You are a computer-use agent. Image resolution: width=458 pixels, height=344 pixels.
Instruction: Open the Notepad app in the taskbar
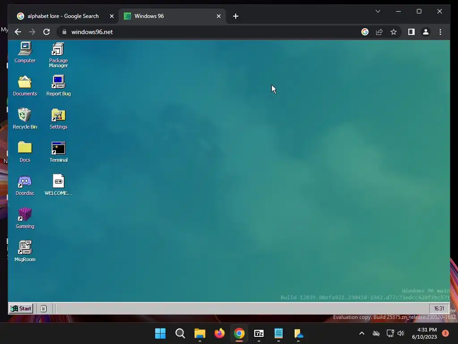(279, 333)
